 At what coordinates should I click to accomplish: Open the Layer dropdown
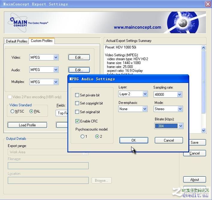(x=145, y=94)
